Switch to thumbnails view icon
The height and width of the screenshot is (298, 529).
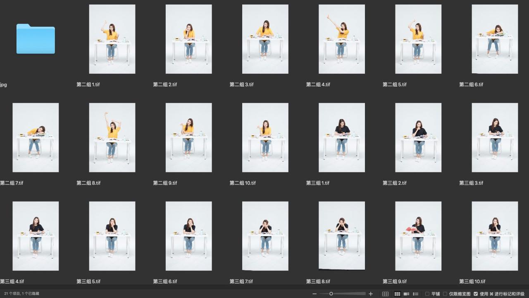coord(397,294)
